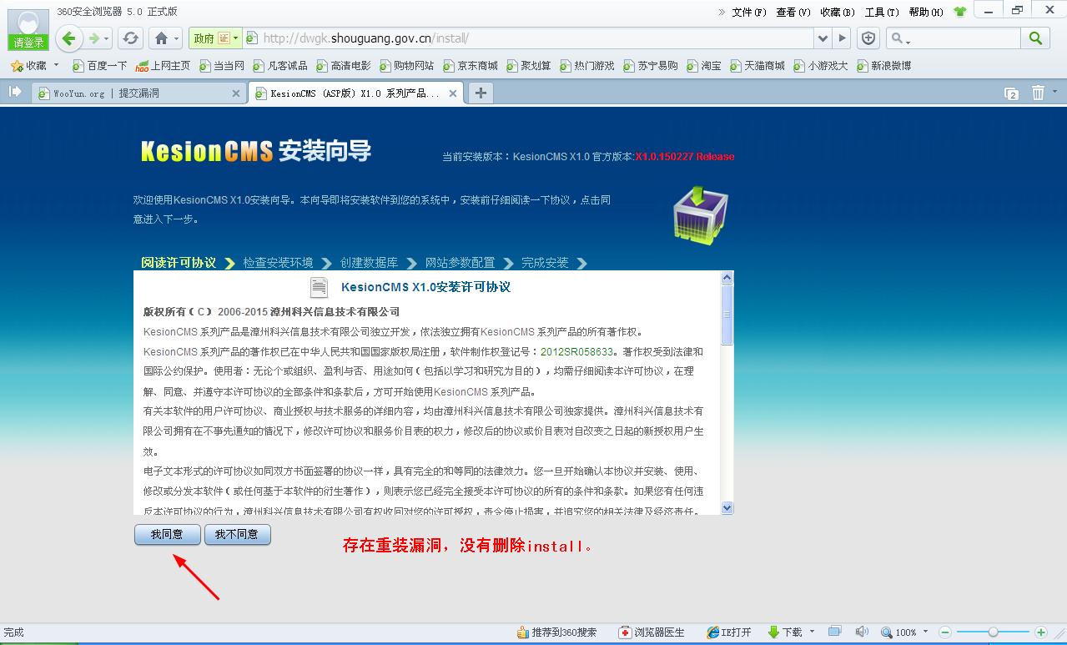Expand the forward history dropdown arrow
Image resolution: width=1067 pixels, height=645 pixels.
click(x=107, y=39)
